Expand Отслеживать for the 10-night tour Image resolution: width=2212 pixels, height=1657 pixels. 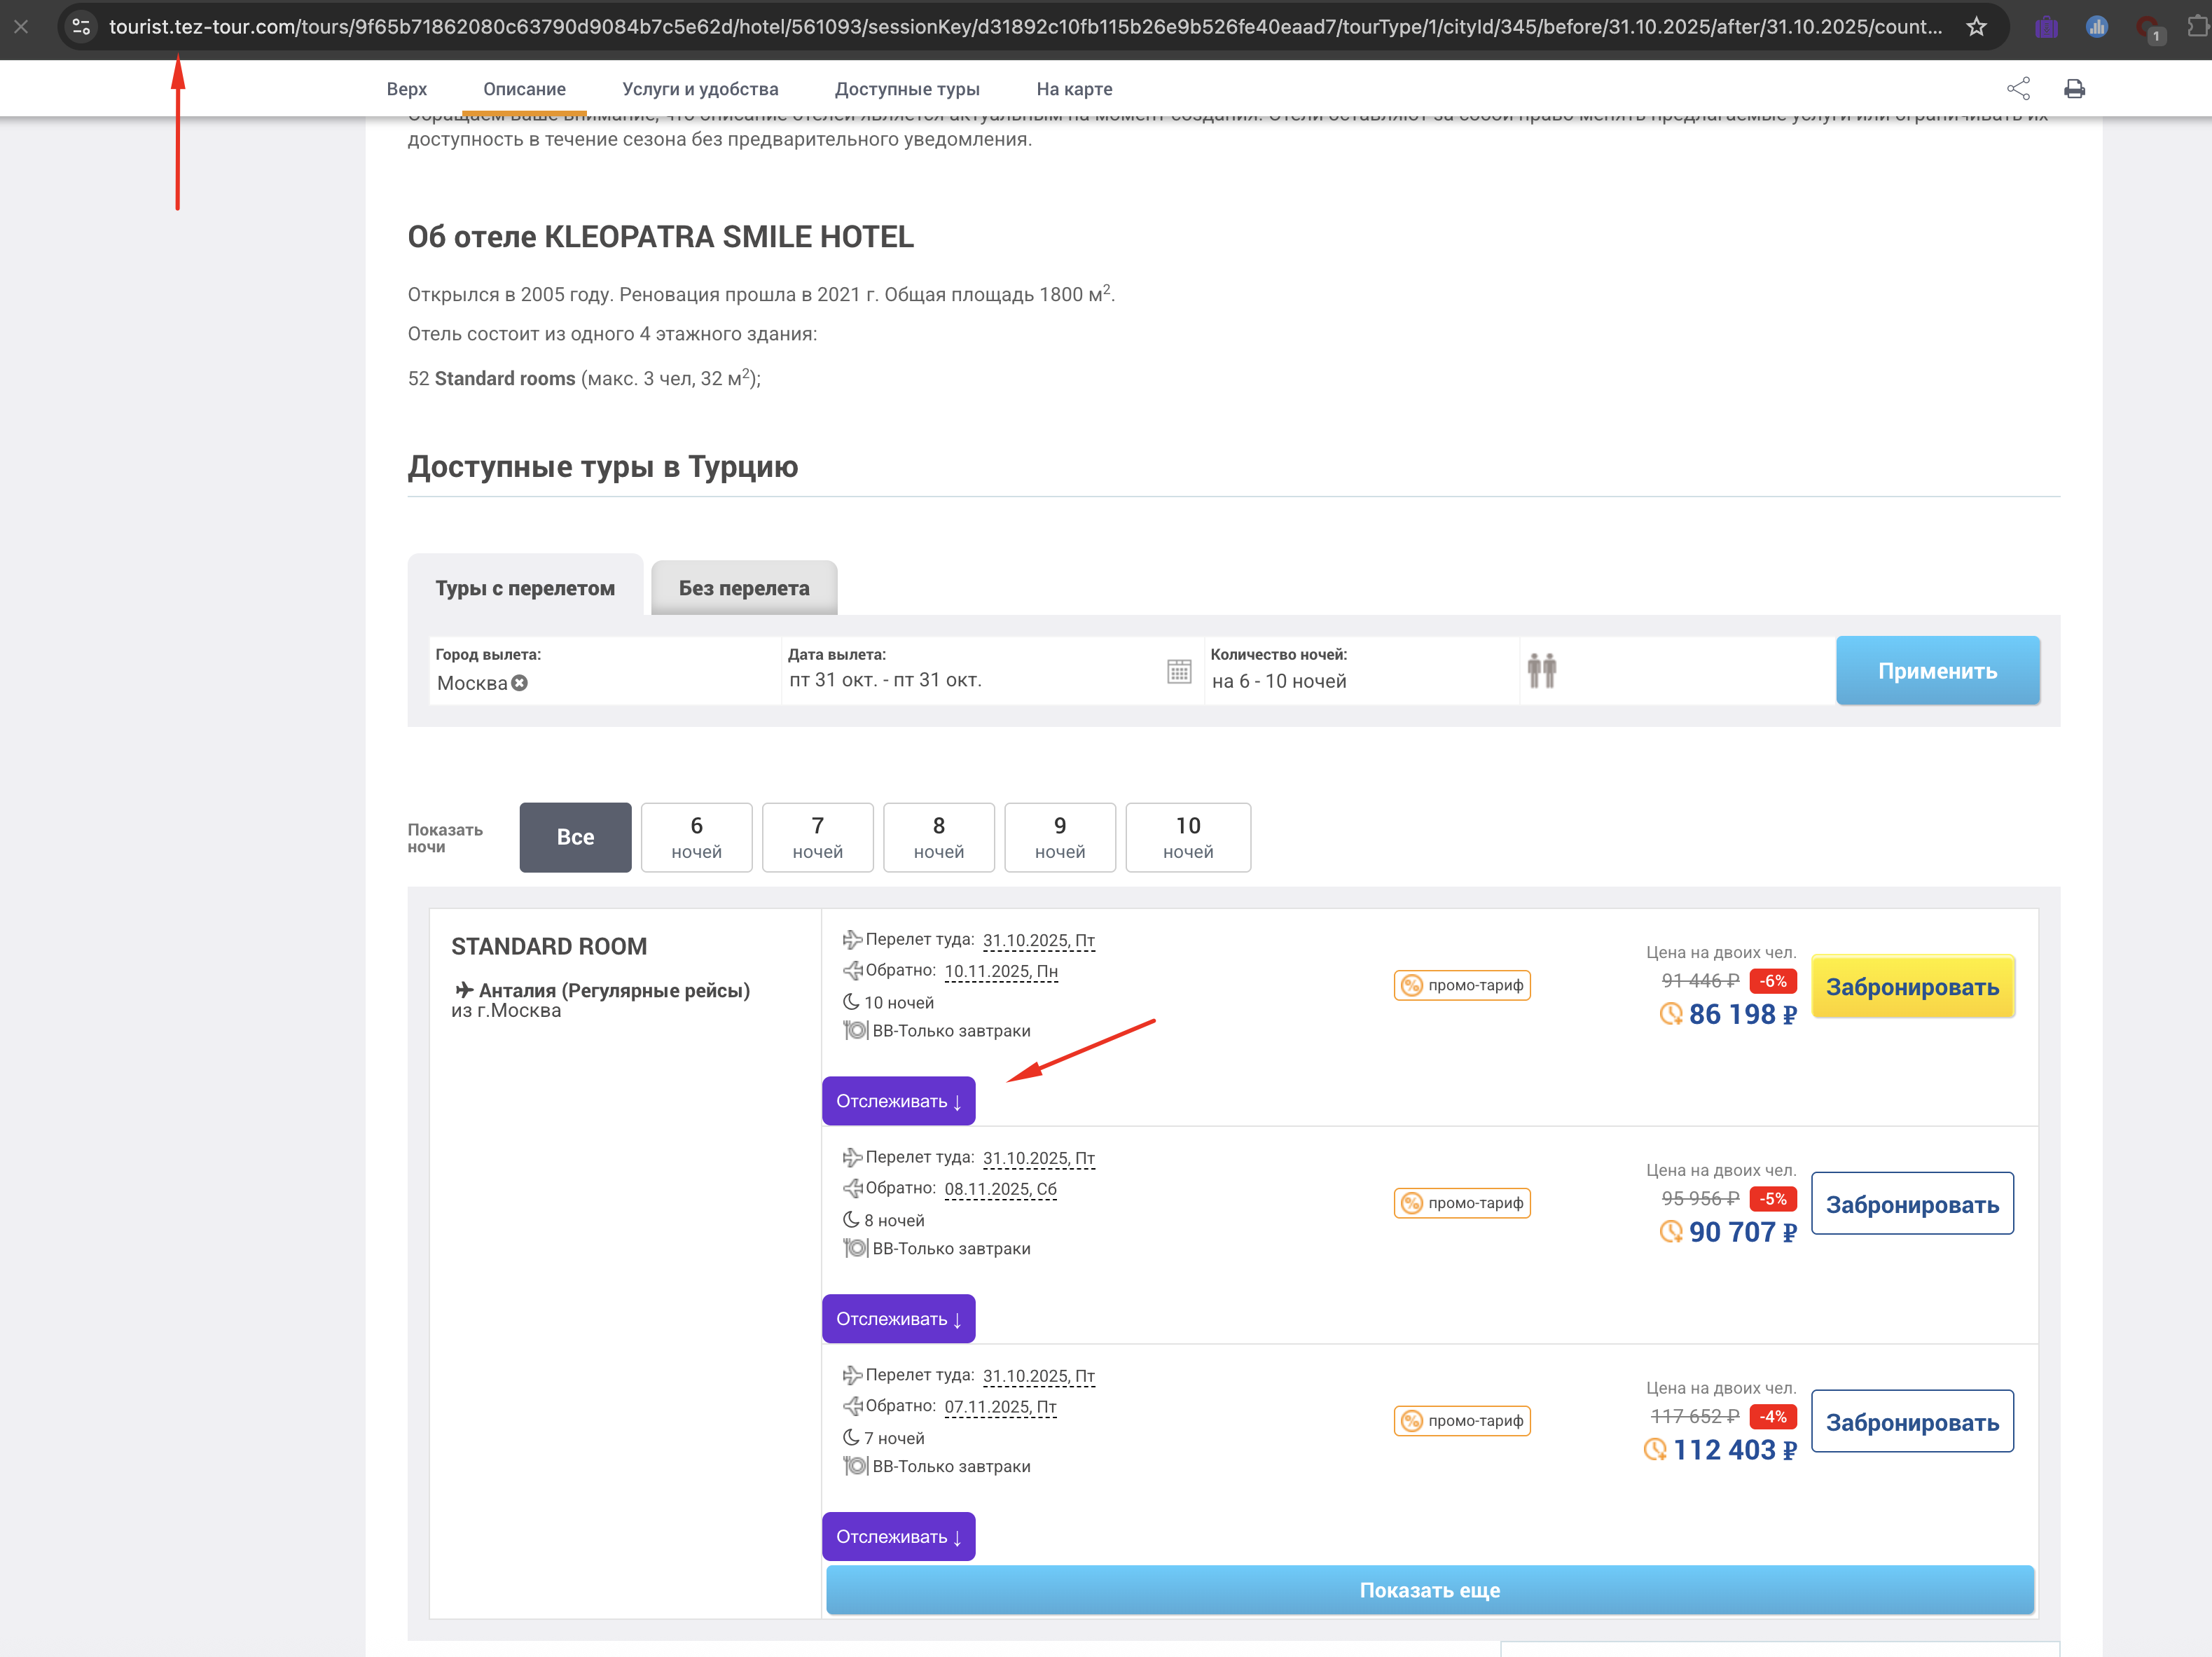tap(898, 1101)
